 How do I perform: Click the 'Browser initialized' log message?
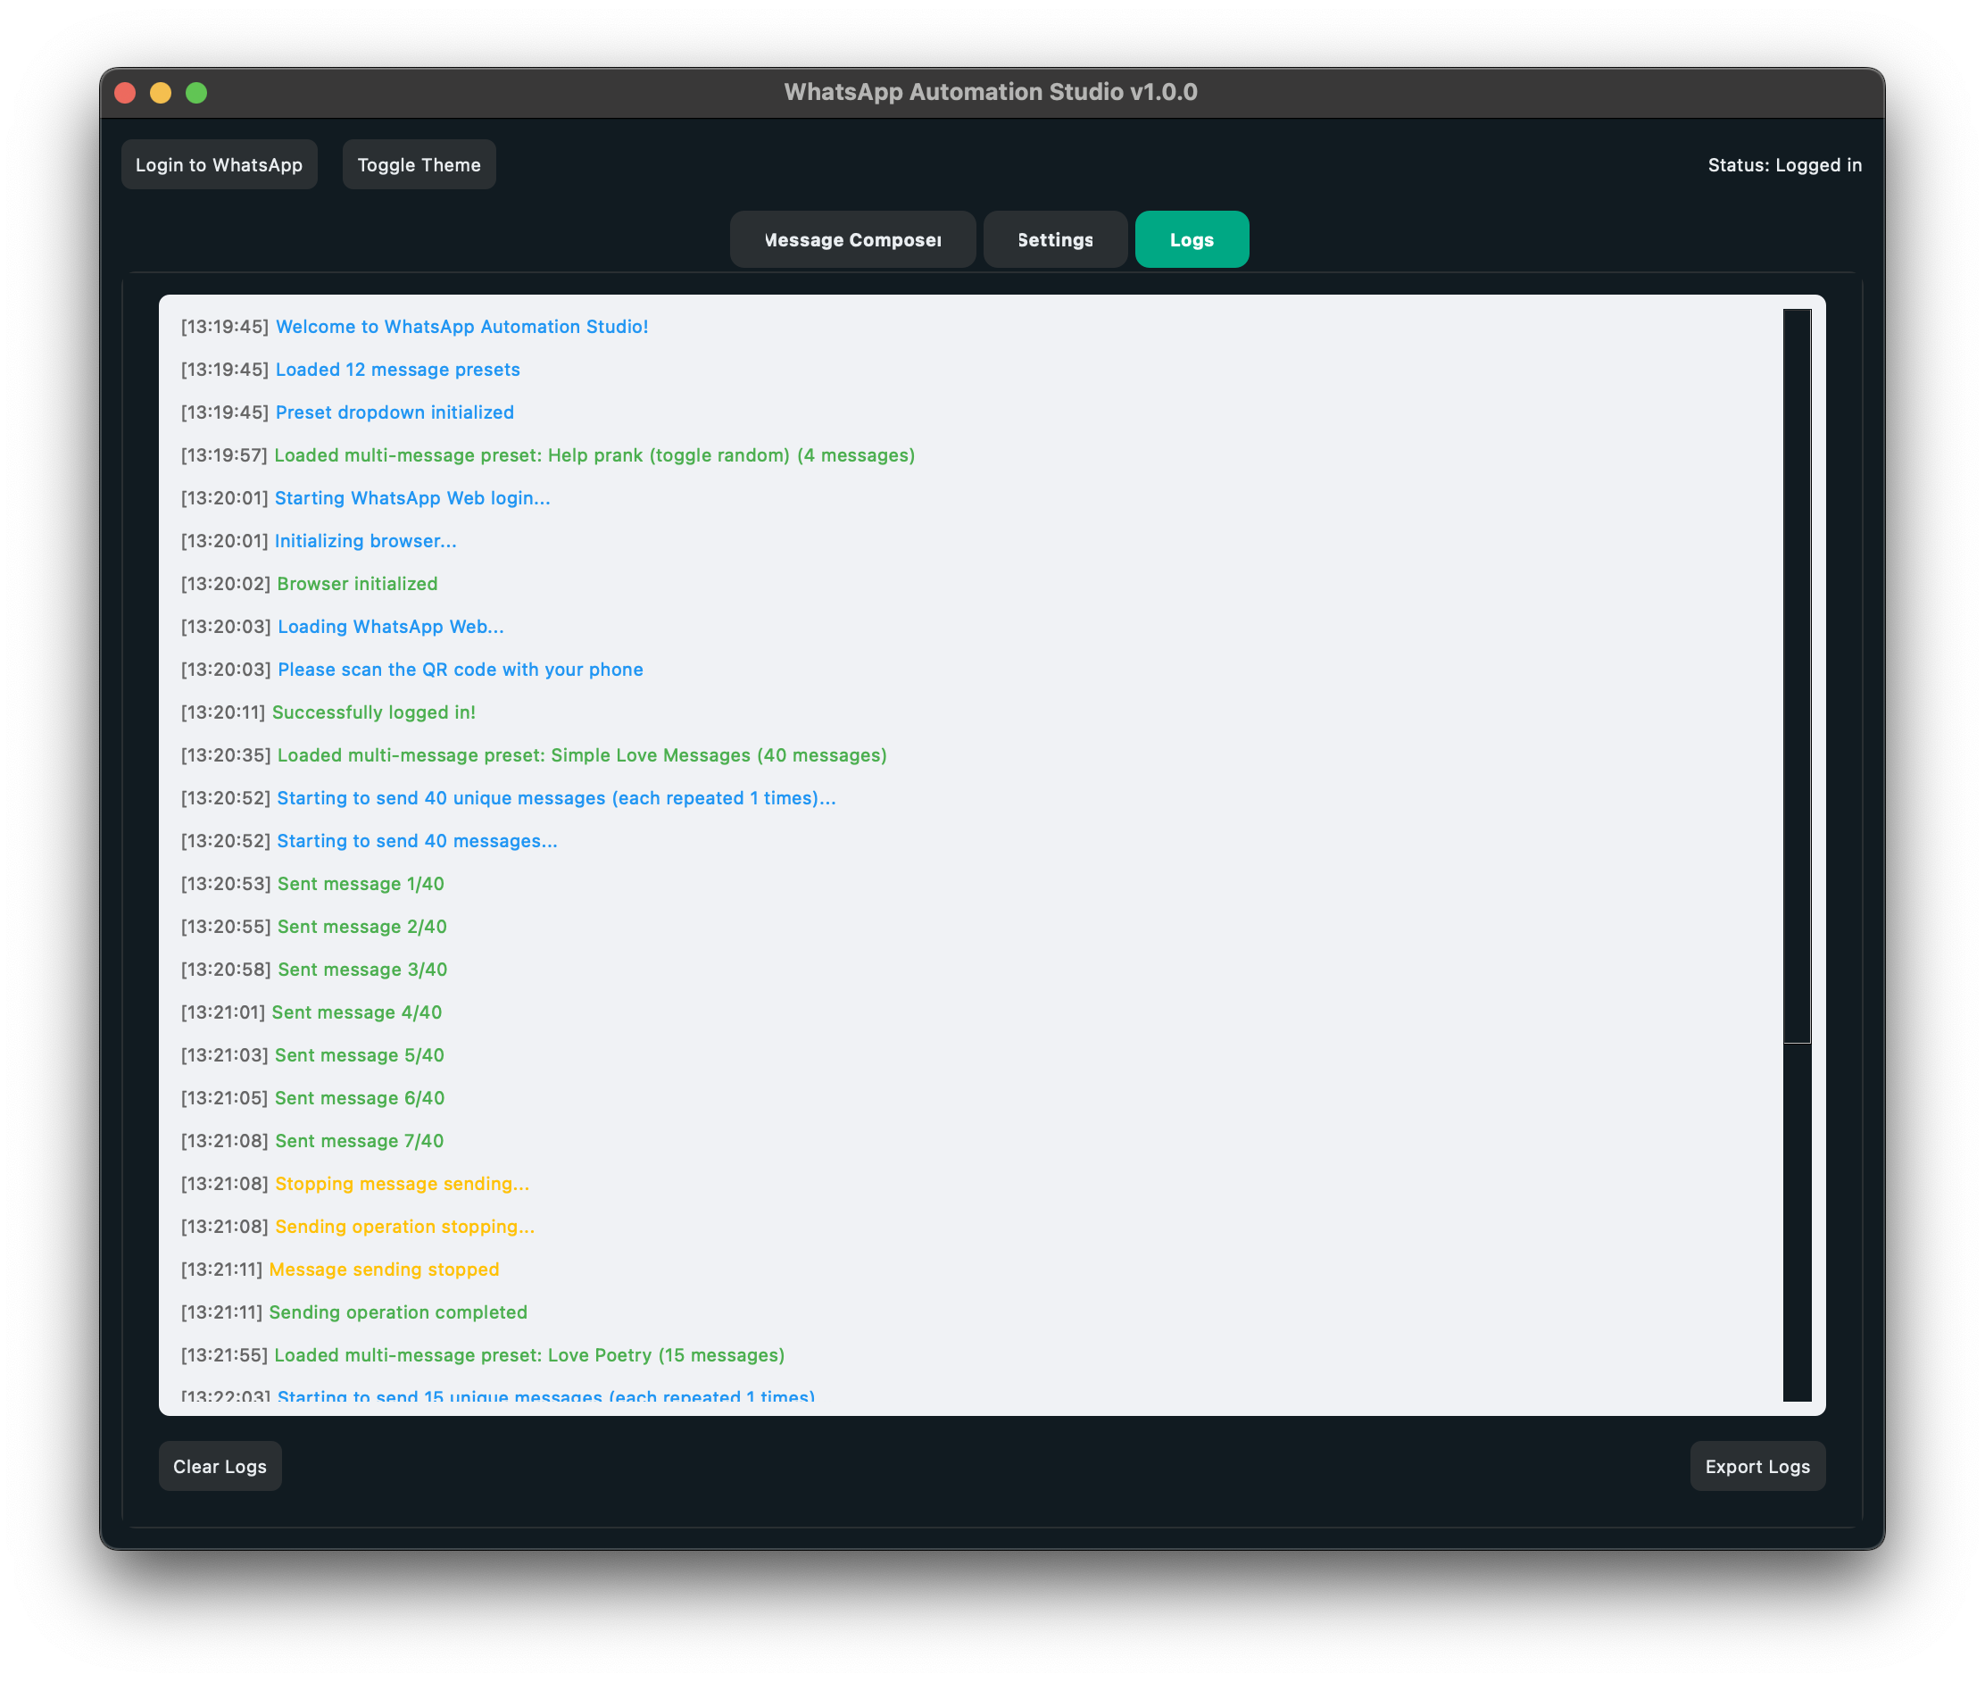pyautogui.click(x=309, y=583)
